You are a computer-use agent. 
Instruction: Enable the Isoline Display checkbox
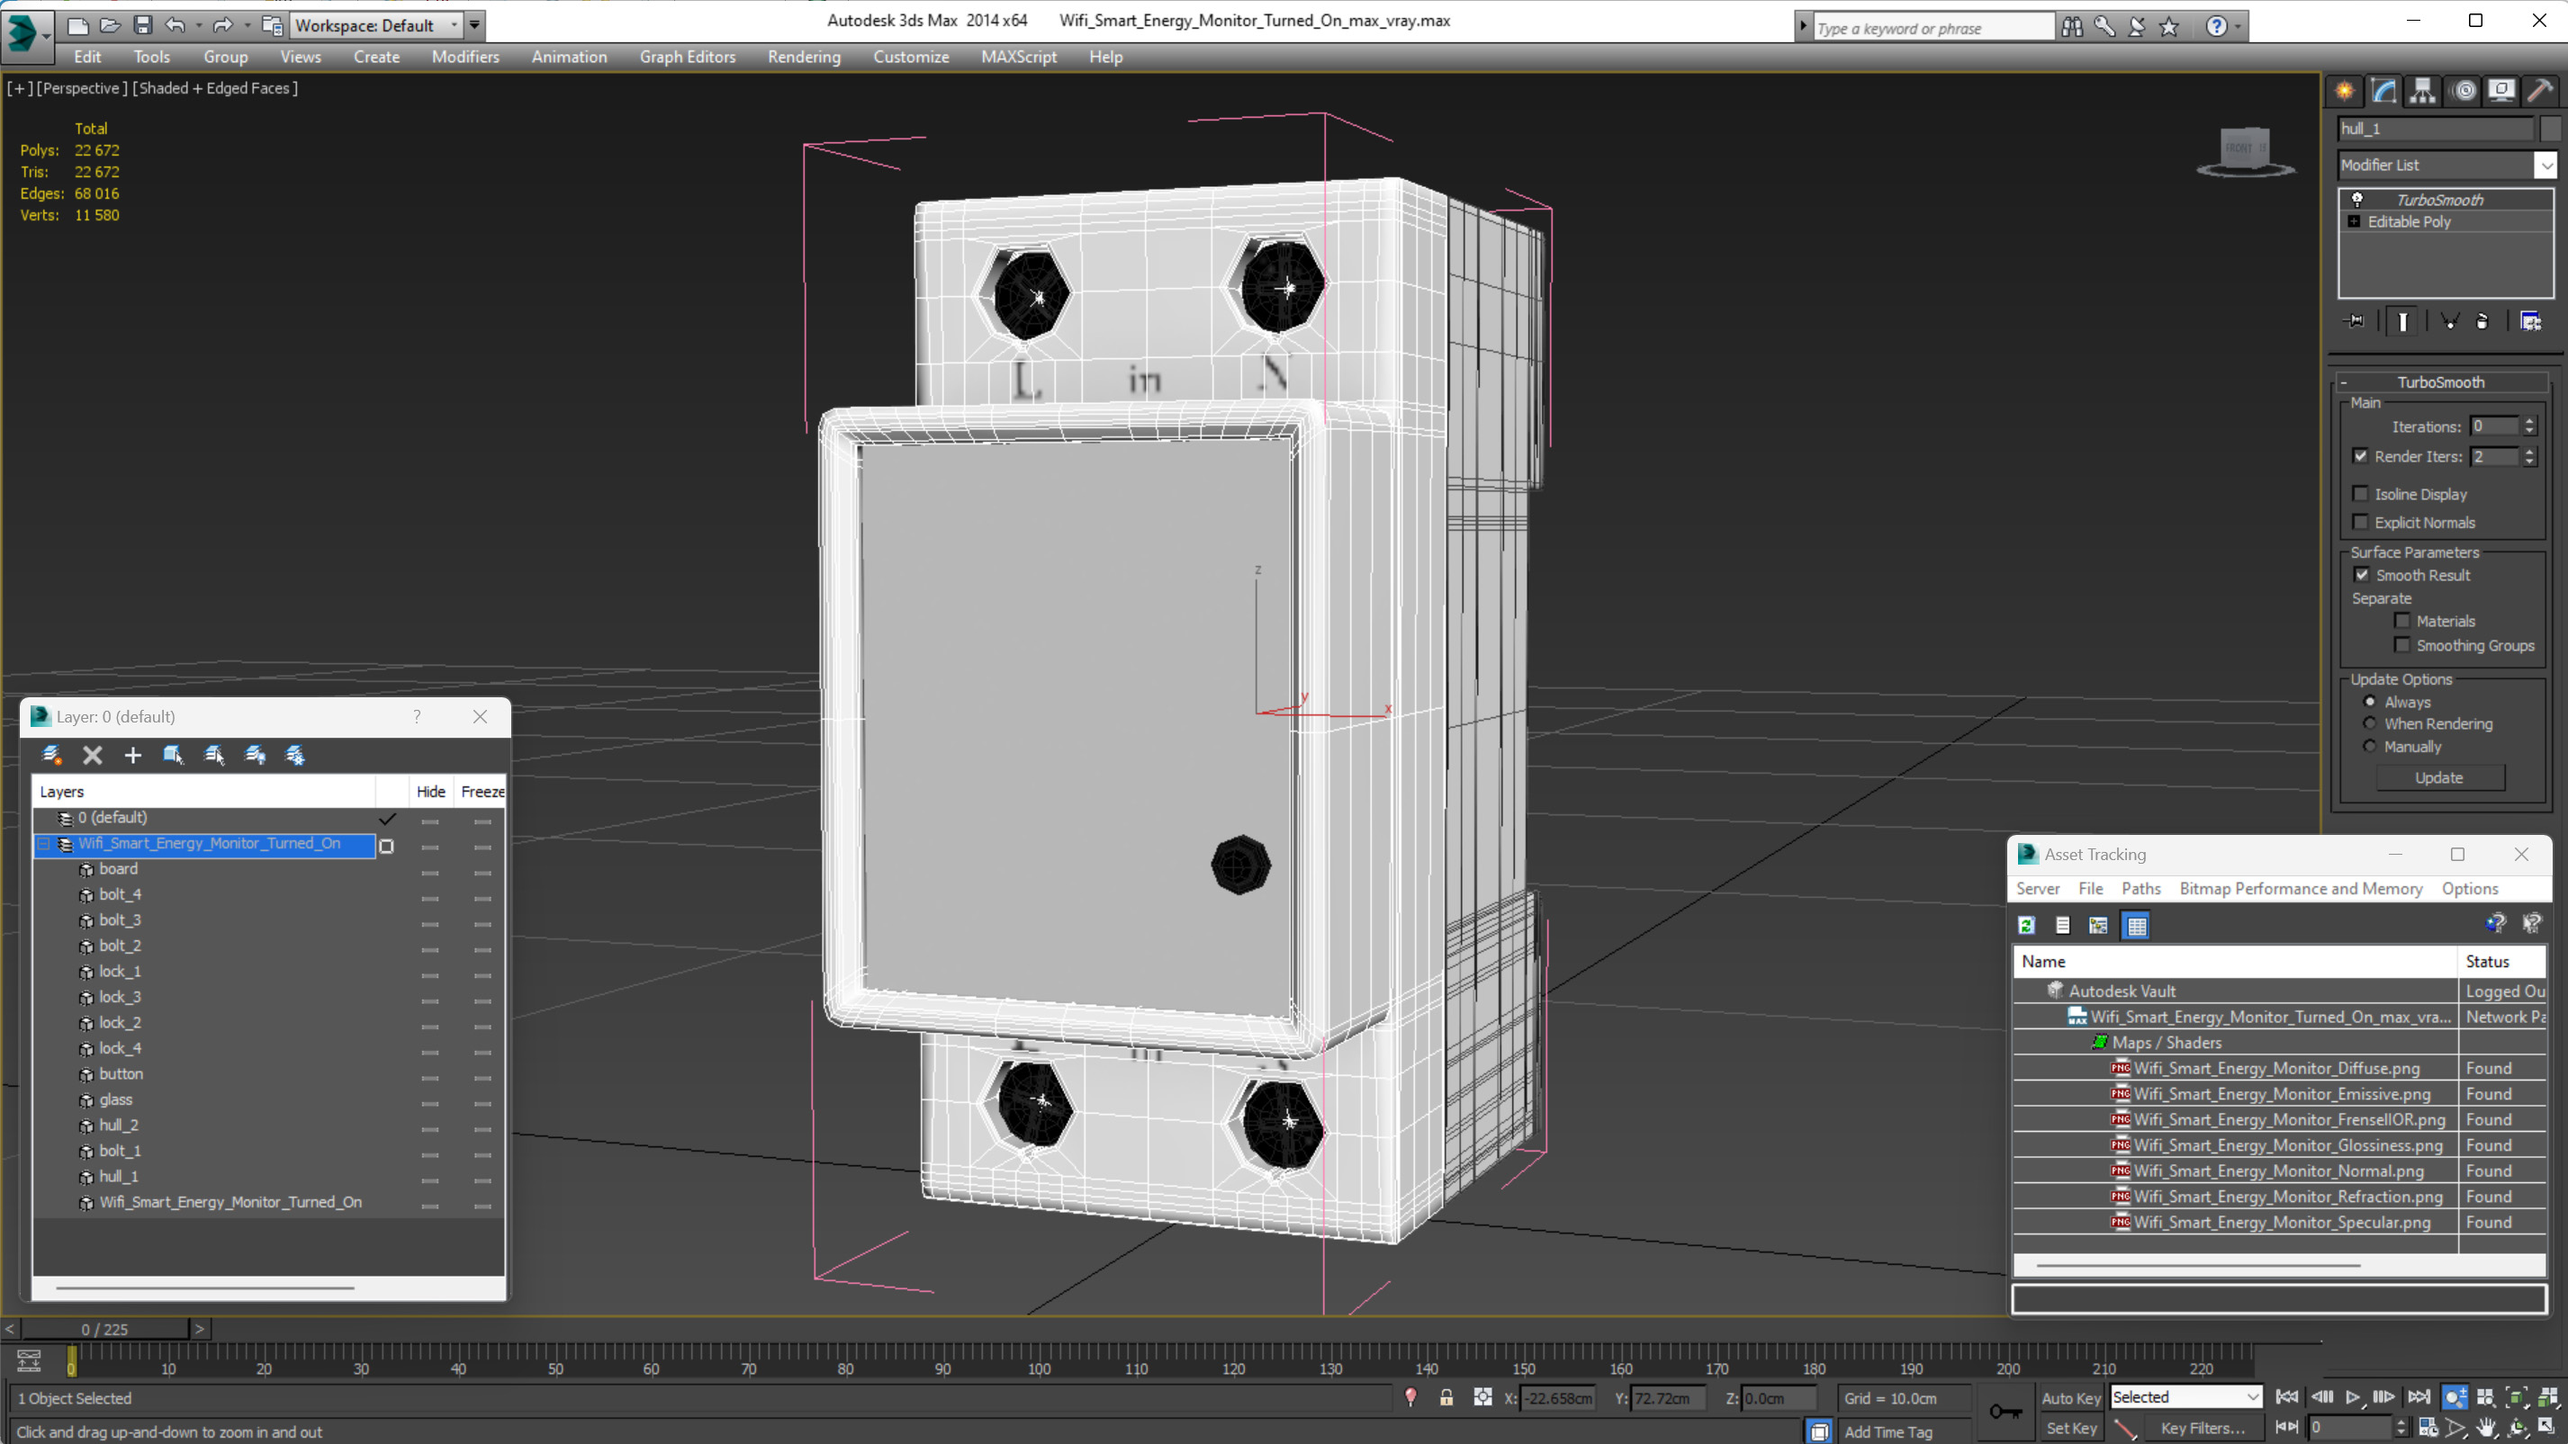pyautogui.click(x=2361, y=494)
